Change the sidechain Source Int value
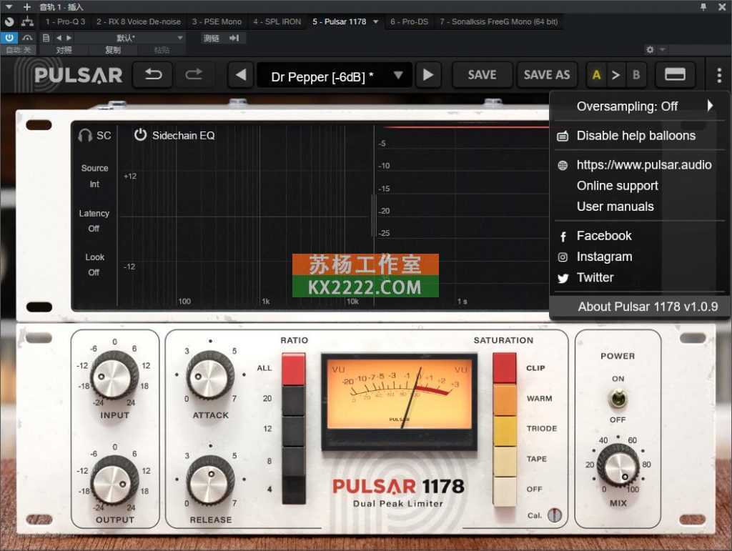 point(94,184)
